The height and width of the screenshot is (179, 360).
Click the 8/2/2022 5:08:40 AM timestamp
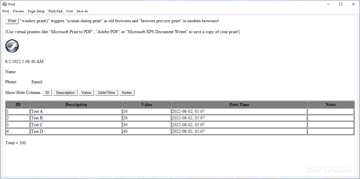[x=24, y=62]
